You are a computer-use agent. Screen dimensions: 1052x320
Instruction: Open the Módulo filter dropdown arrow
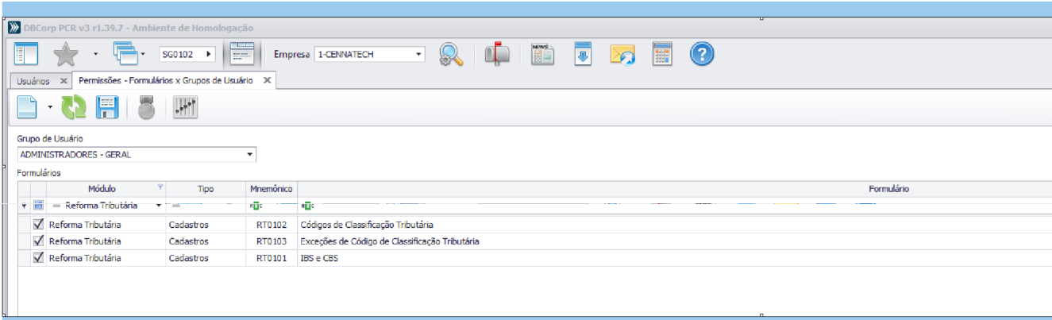tap(159, 206)
